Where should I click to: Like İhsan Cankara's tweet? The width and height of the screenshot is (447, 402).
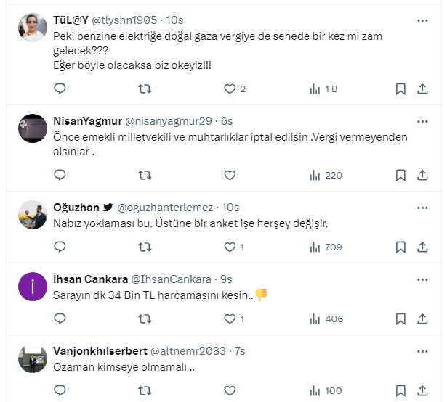coord(230,319)
